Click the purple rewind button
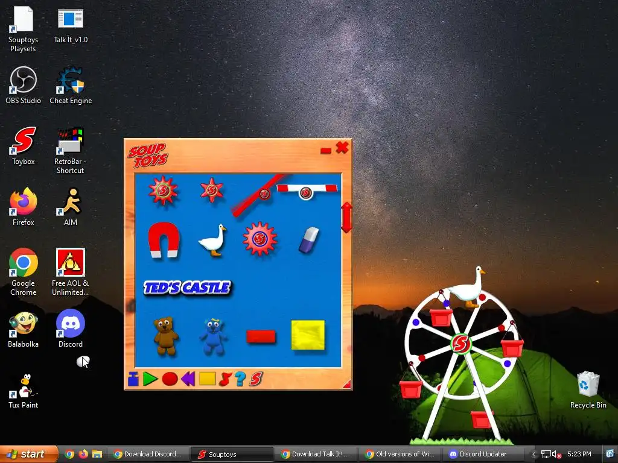 (188, 379)
